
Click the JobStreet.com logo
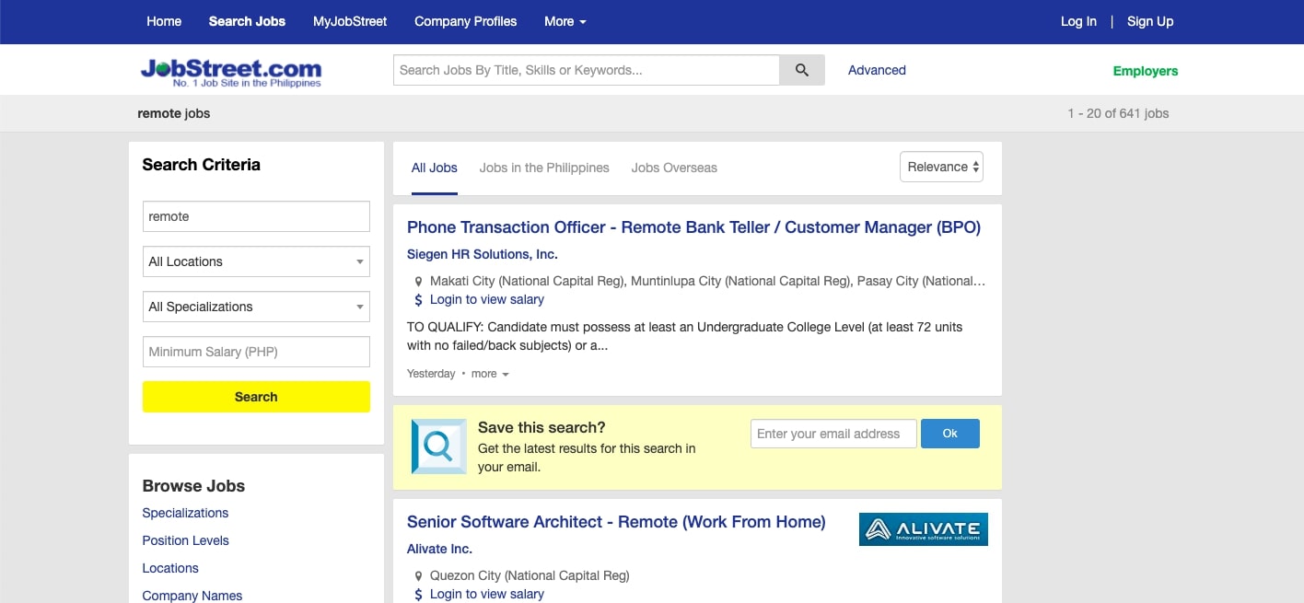[x=231, y=72]
